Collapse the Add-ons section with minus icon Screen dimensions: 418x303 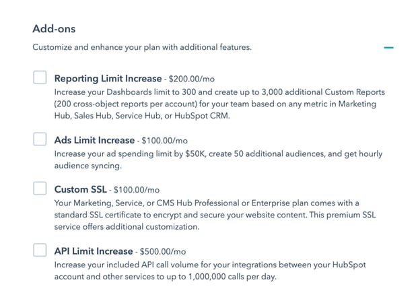tap(388, 48)
